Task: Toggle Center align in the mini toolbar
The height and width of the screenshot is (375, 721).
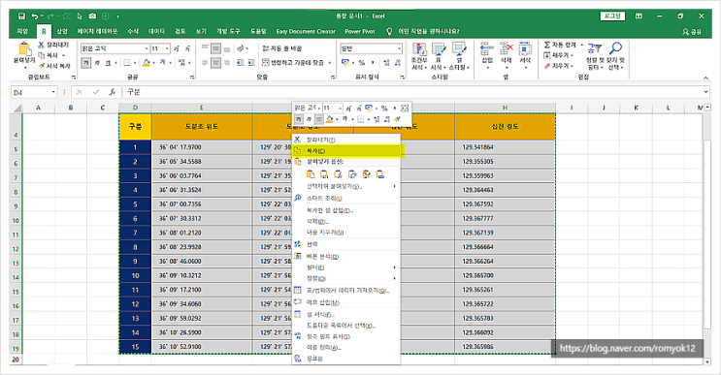Action: [x=318, y=119]
